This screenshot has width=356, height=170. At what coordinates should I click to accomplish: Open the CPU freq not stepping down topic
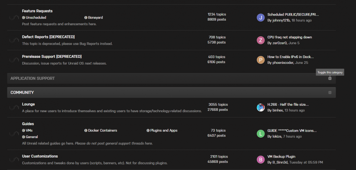tap(290, 37)
